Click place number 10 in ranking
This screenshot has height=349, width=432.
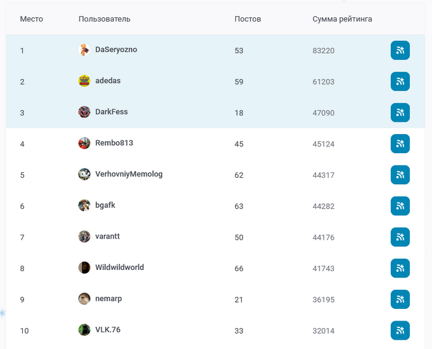pyautogui.click(x=24, y=331)
